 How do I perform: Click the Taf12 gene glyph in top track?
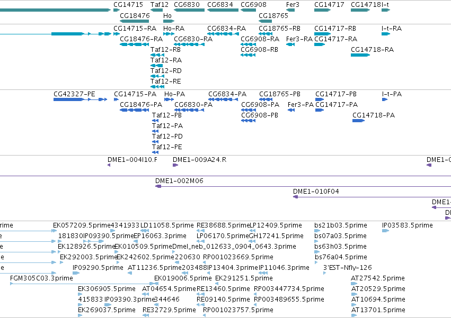click(x=156, y=10)
